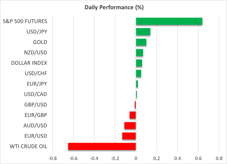This screenshot has width=227, height=164.
Task: Click the GBP/USD category label
Action: [x=36, y=105]
